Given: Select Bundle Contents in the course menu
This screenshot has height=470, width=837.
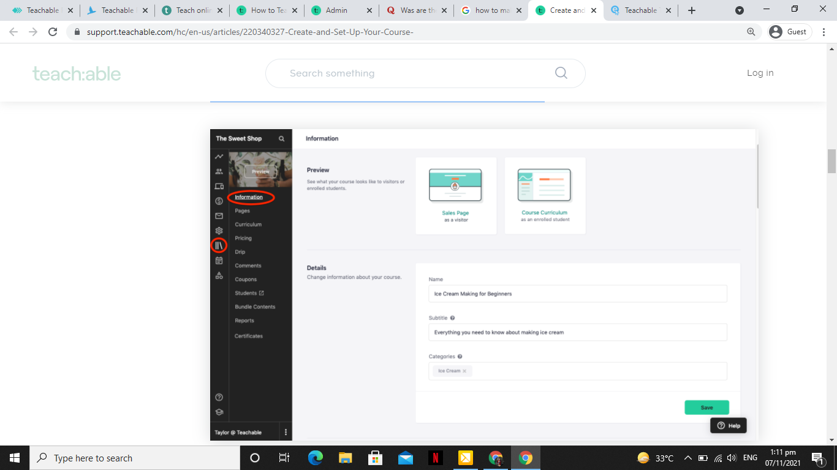Looking at the screenshot, I should (x=255, y=307).
